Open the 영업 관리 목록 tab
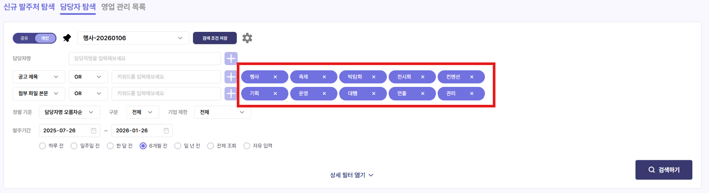The width and height of the screenshot is (709, 193). click(123, 7)
